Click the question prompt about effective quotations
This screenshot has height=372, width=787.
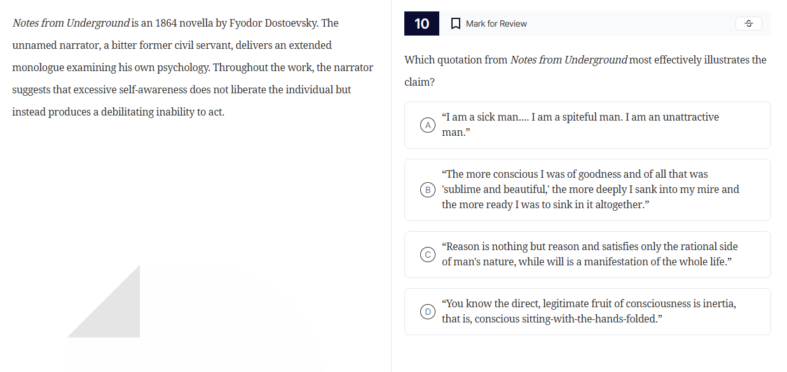click(585, 70)
